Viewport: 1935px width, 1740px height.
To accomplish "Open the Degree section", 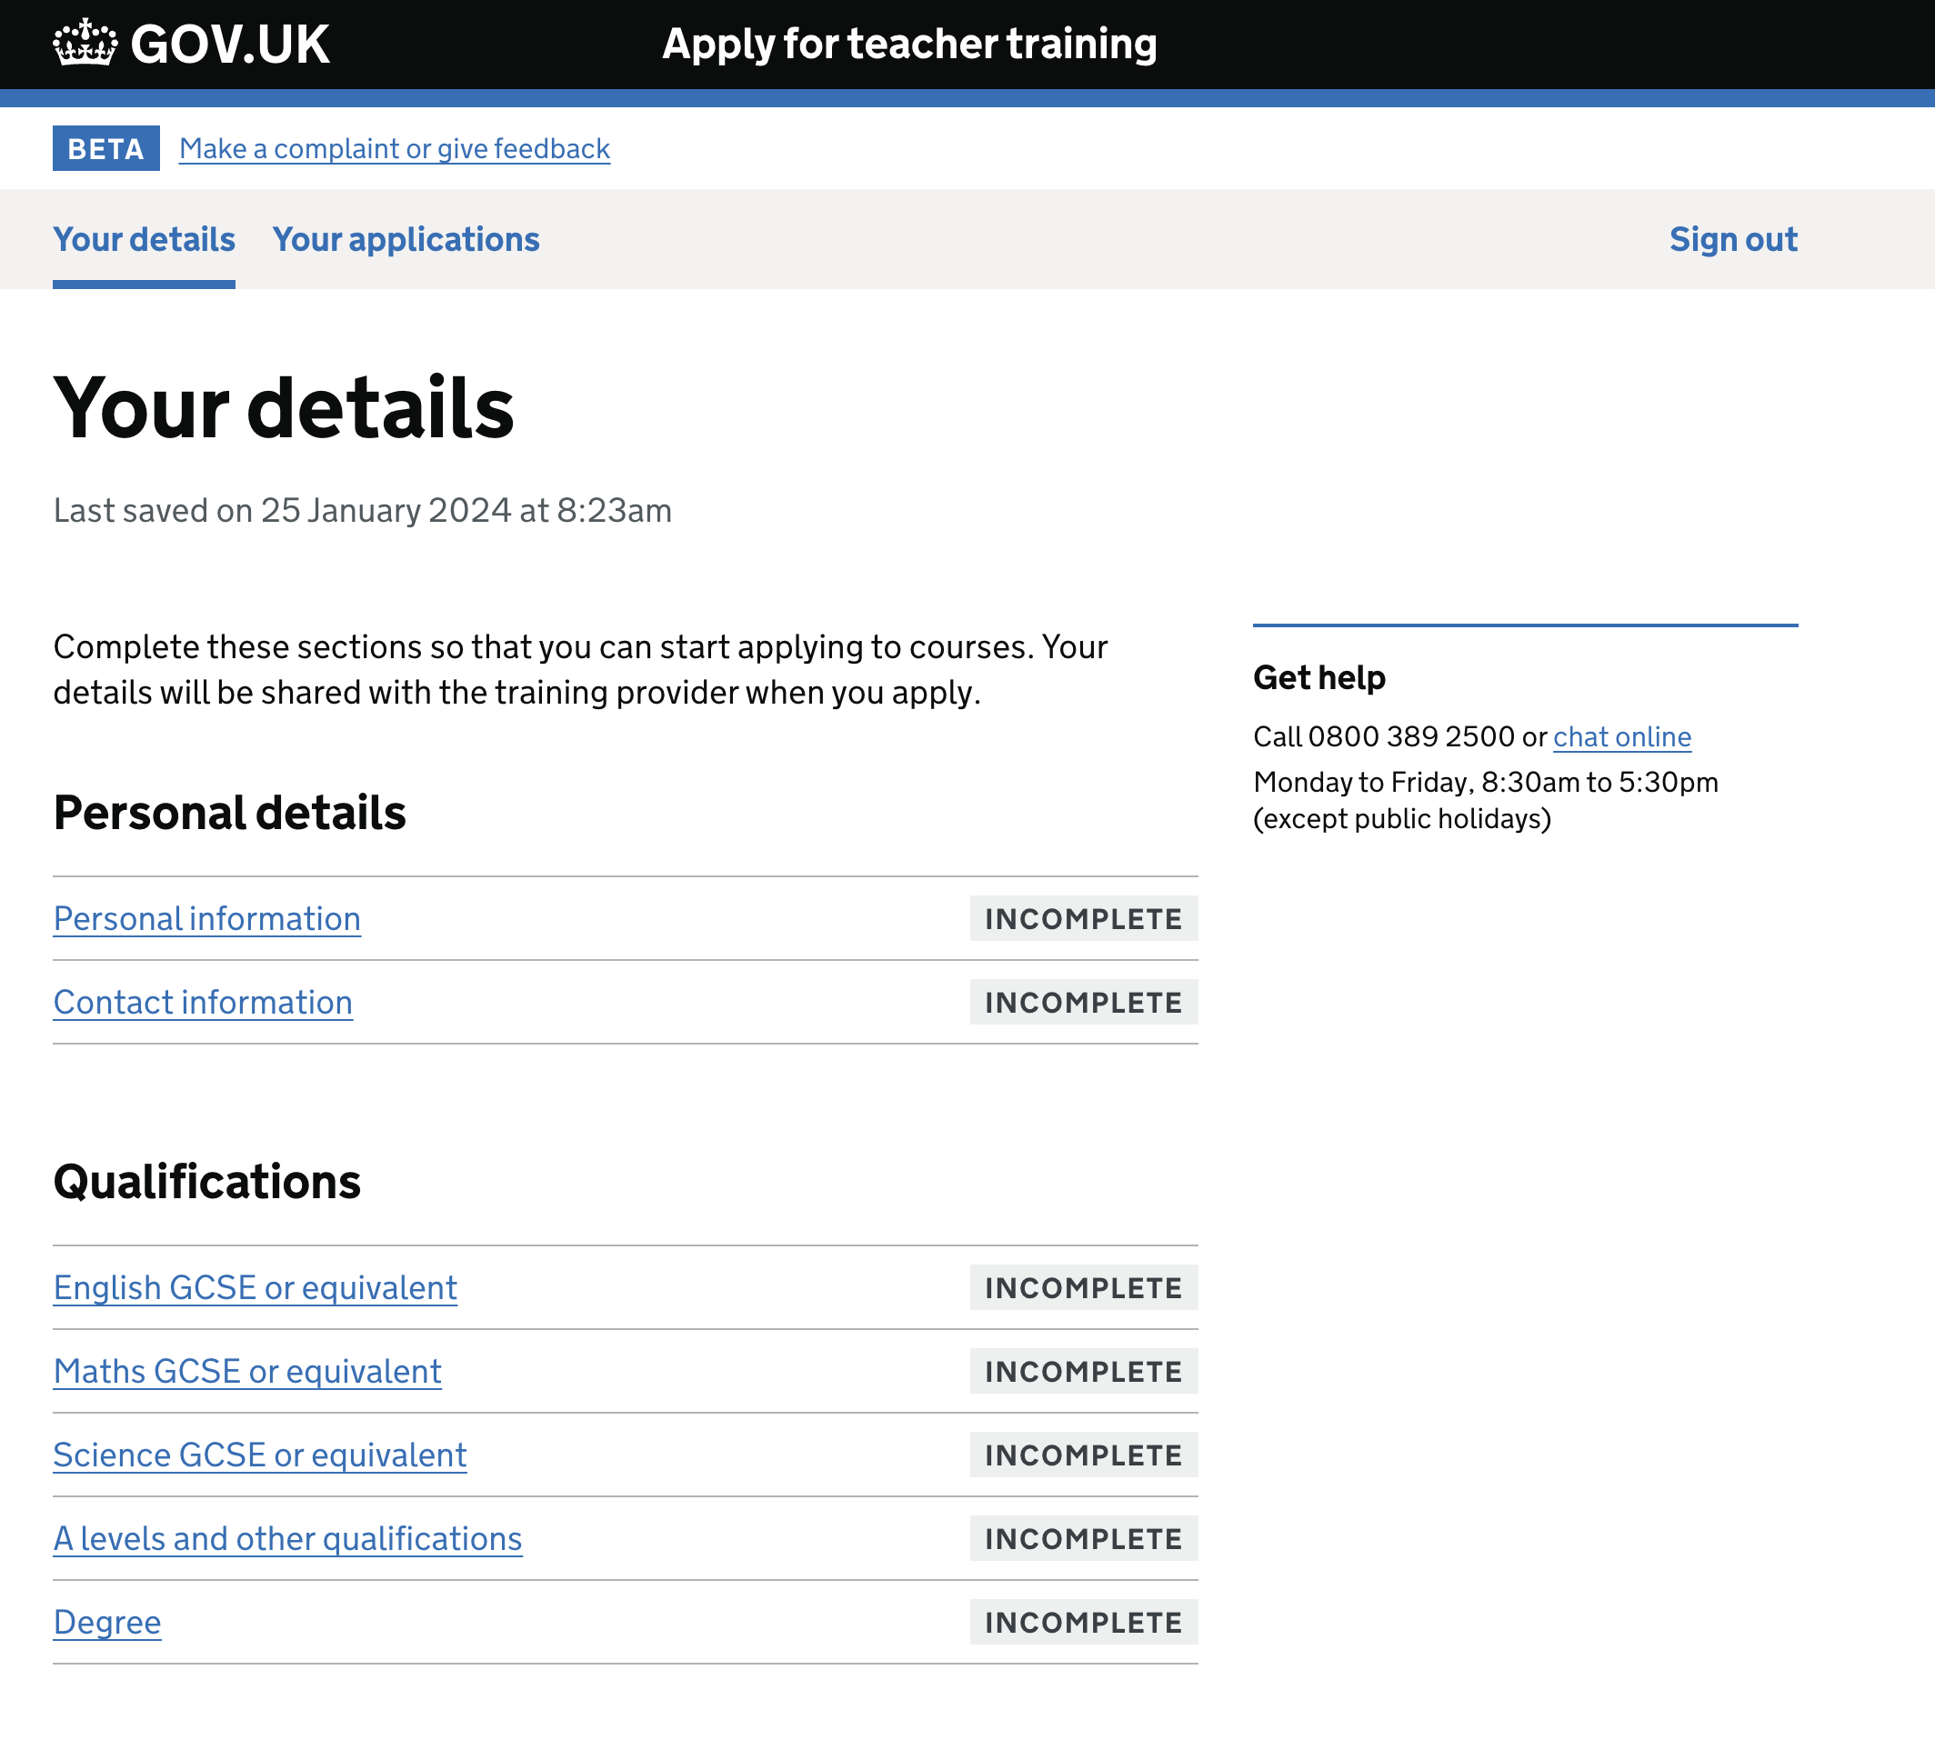I will pos(107,1623).
